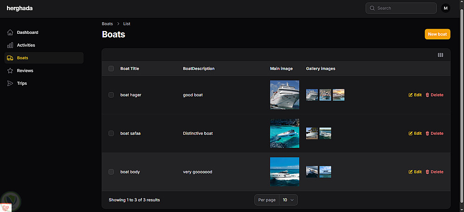Go to the Trips menu item
Image resolution: width=464 pixels, height=212 pixels.
tap(22, 83)
